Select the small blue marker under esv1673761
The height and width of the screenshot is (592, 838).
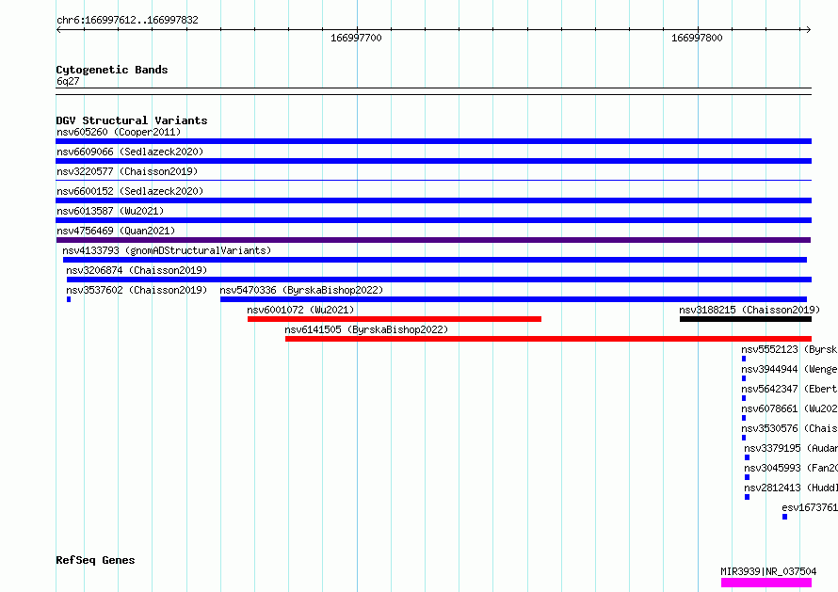[784, 517]
